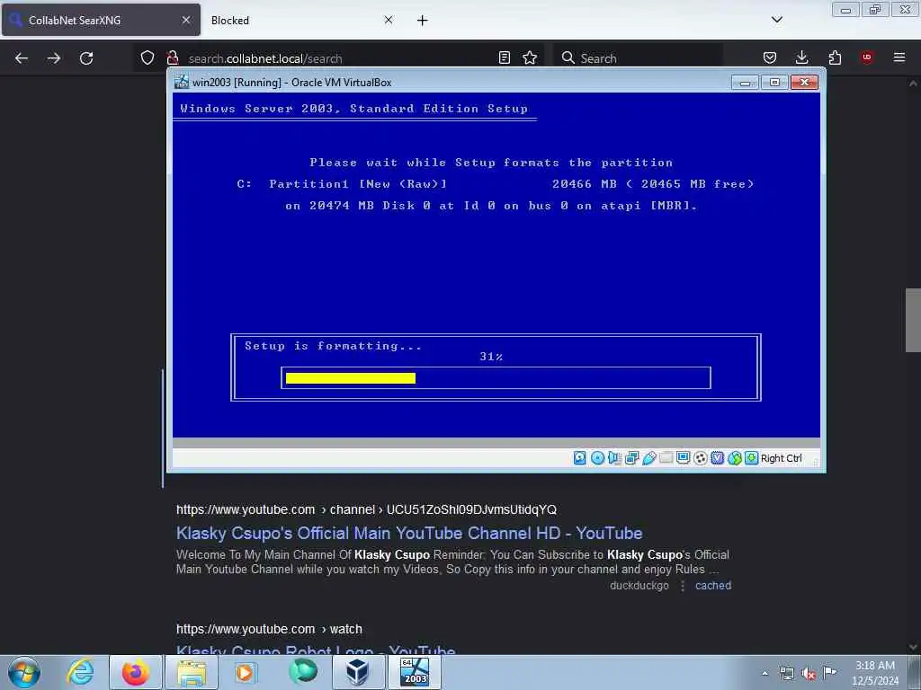Expand the list all tabs dropdown arrow

(x=776, y=20)
